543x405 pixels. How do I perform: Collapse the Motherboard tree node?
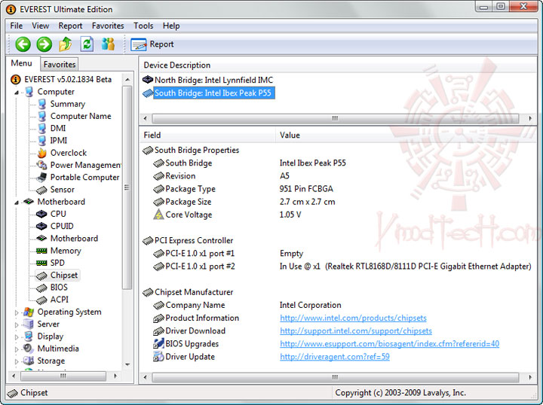point(17,202)
